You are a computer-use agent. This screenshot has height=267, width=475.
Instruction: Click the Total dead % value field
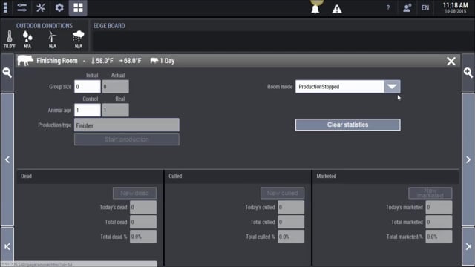(x=143, y=237)
